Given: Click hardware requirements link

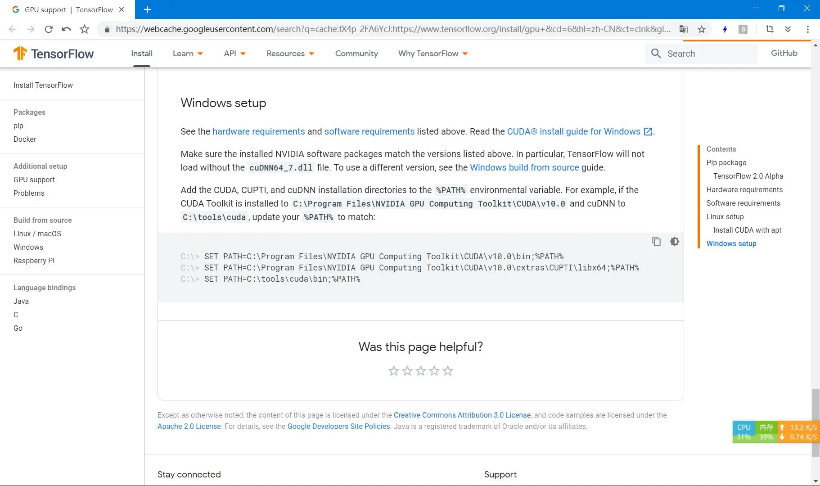Looking at the screenshot, I should click(259, 131).
